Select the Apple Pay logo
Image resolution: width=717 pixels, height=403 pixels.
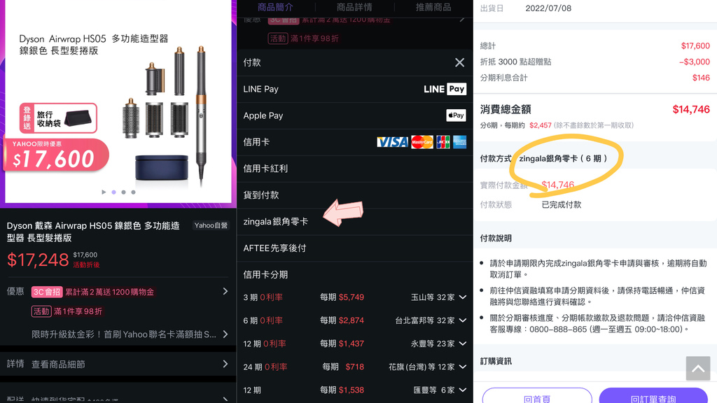click(456, 115)
